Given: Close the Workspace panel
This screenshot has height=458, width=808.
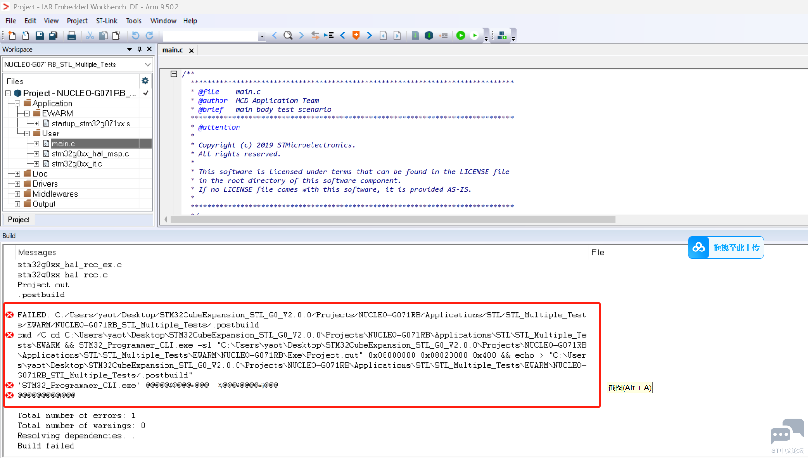Looking at the screenshot, I should click(149, 49).
